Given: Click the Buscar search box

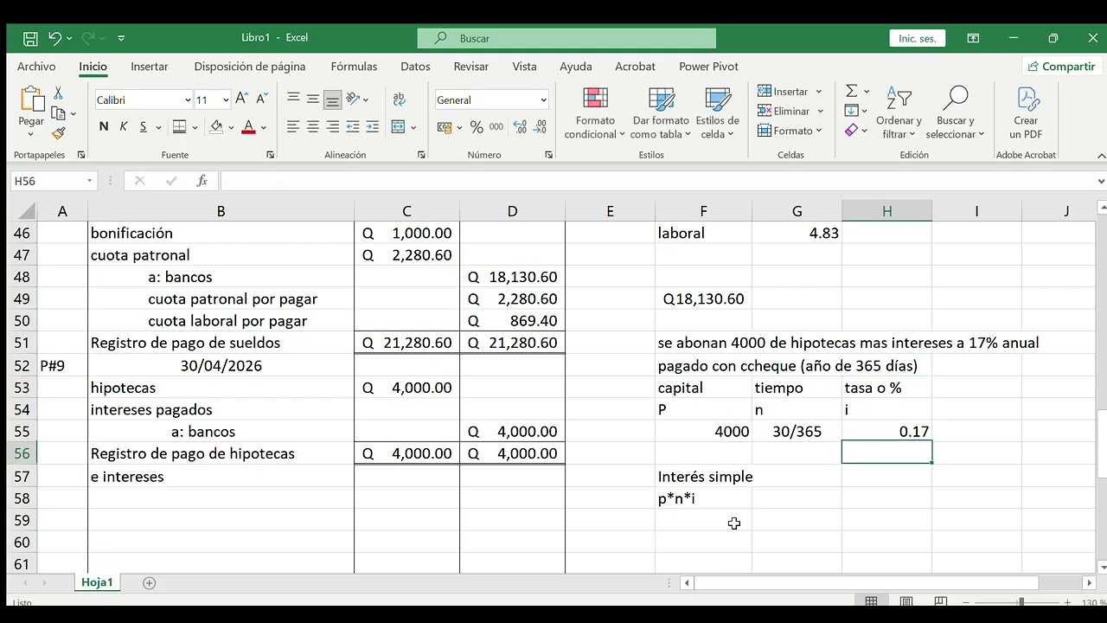Looking at the screenshot, I should point(566,38).
